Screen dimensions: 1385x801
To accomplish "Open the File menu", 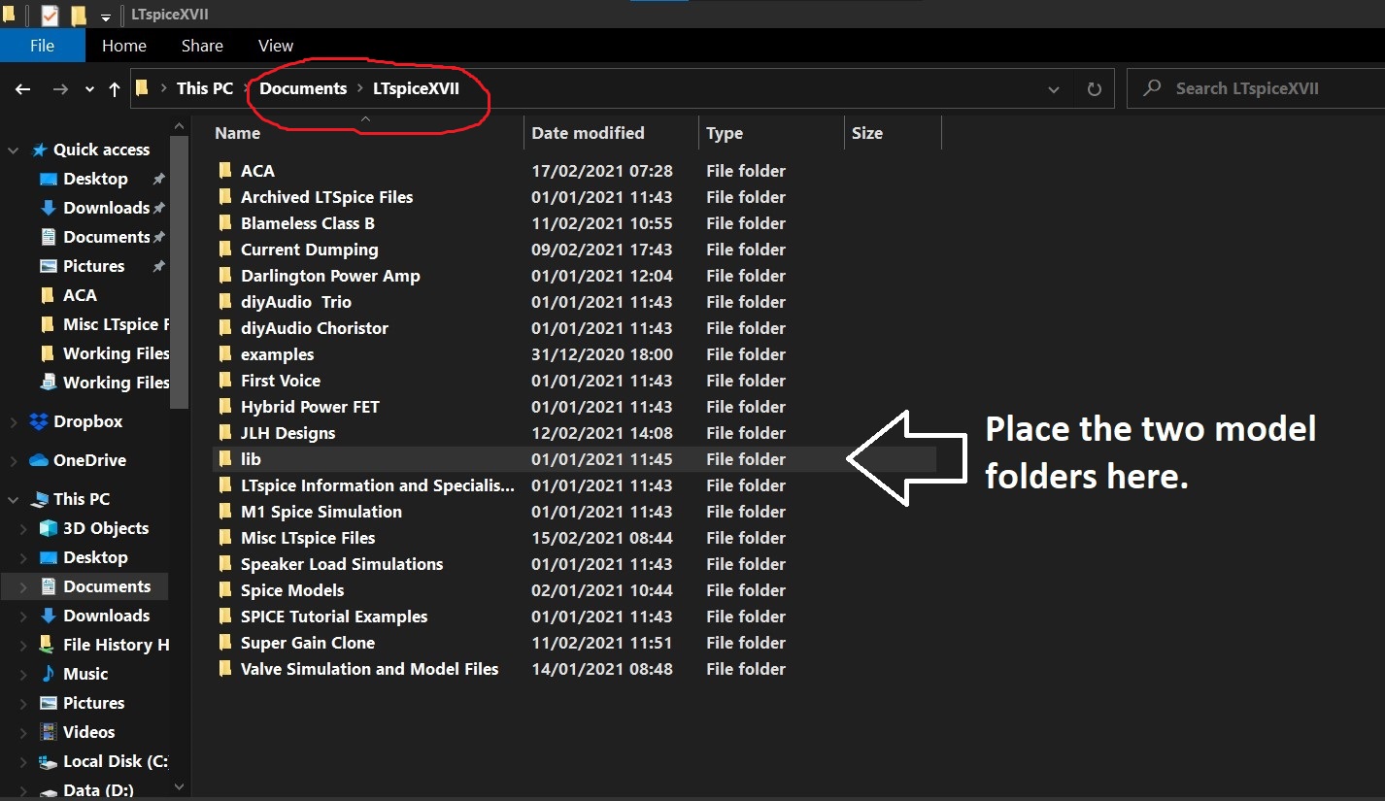I will (42, 46).
